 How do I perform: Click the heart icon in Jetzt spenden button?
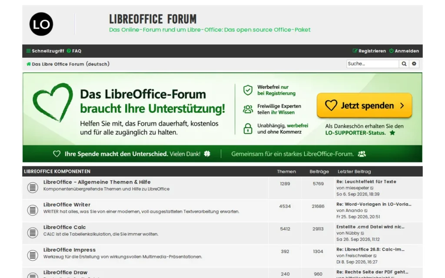pyautogui.click(x=331, y=106)
